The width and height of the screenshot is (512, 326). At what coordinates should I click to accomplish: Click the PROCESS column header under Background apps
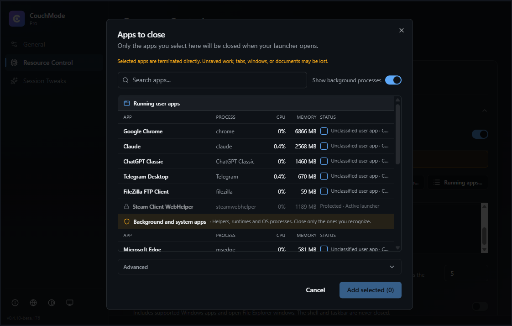click(x=225, y=235)
